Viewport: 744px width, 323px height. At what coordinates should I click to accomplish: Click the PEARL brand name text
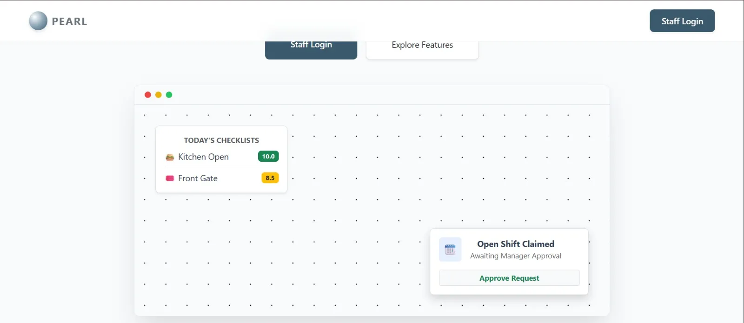pos(69,21)
